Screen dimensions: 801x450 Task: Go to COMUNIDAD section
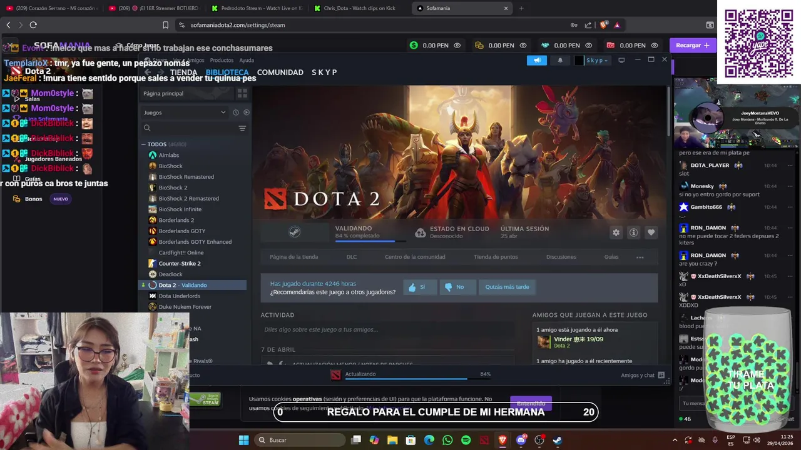pos(280,72)
